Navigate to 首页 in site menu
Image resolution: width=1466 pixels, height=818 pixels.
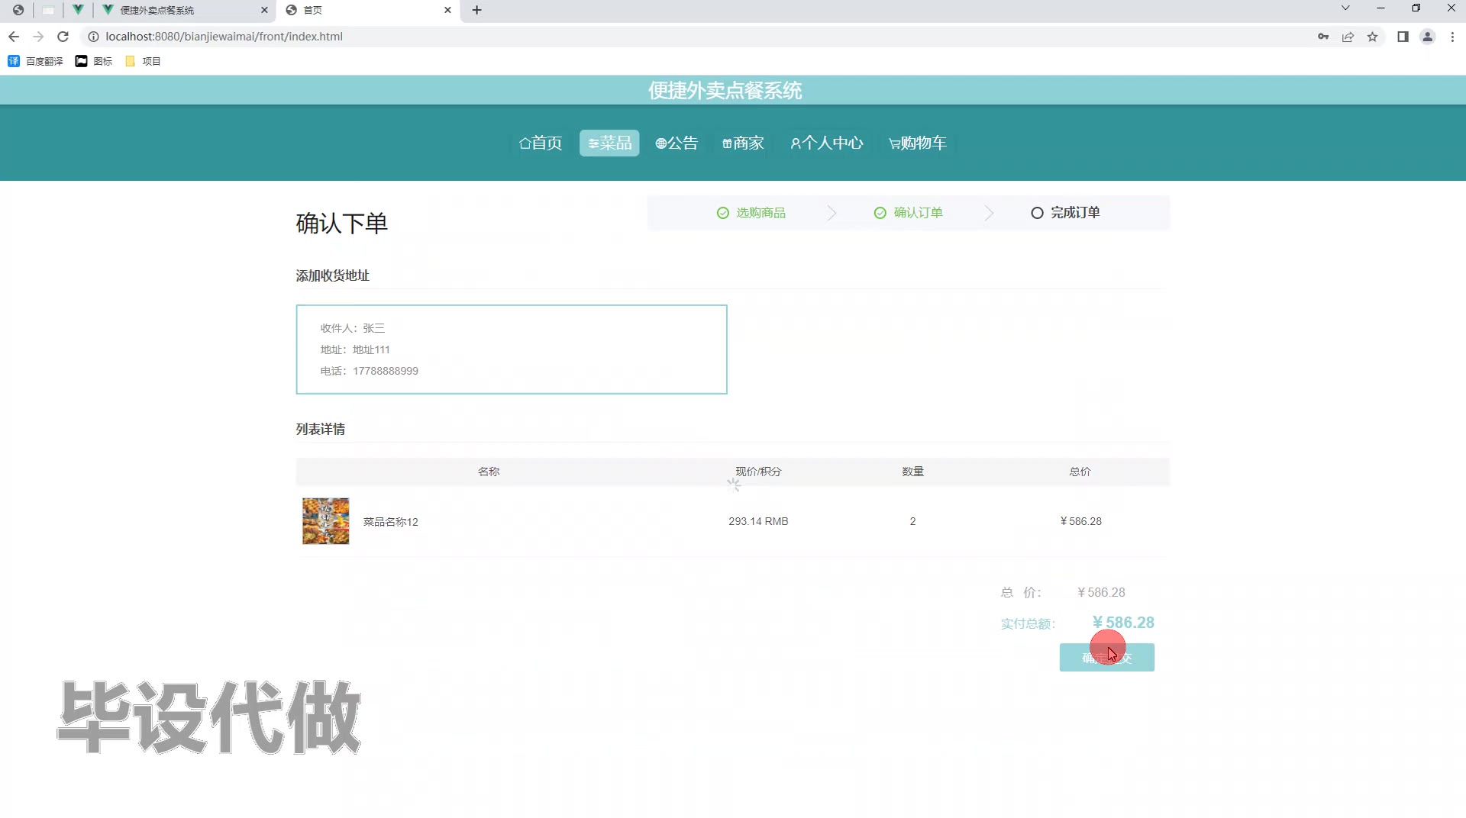click(x=541, y=143)
